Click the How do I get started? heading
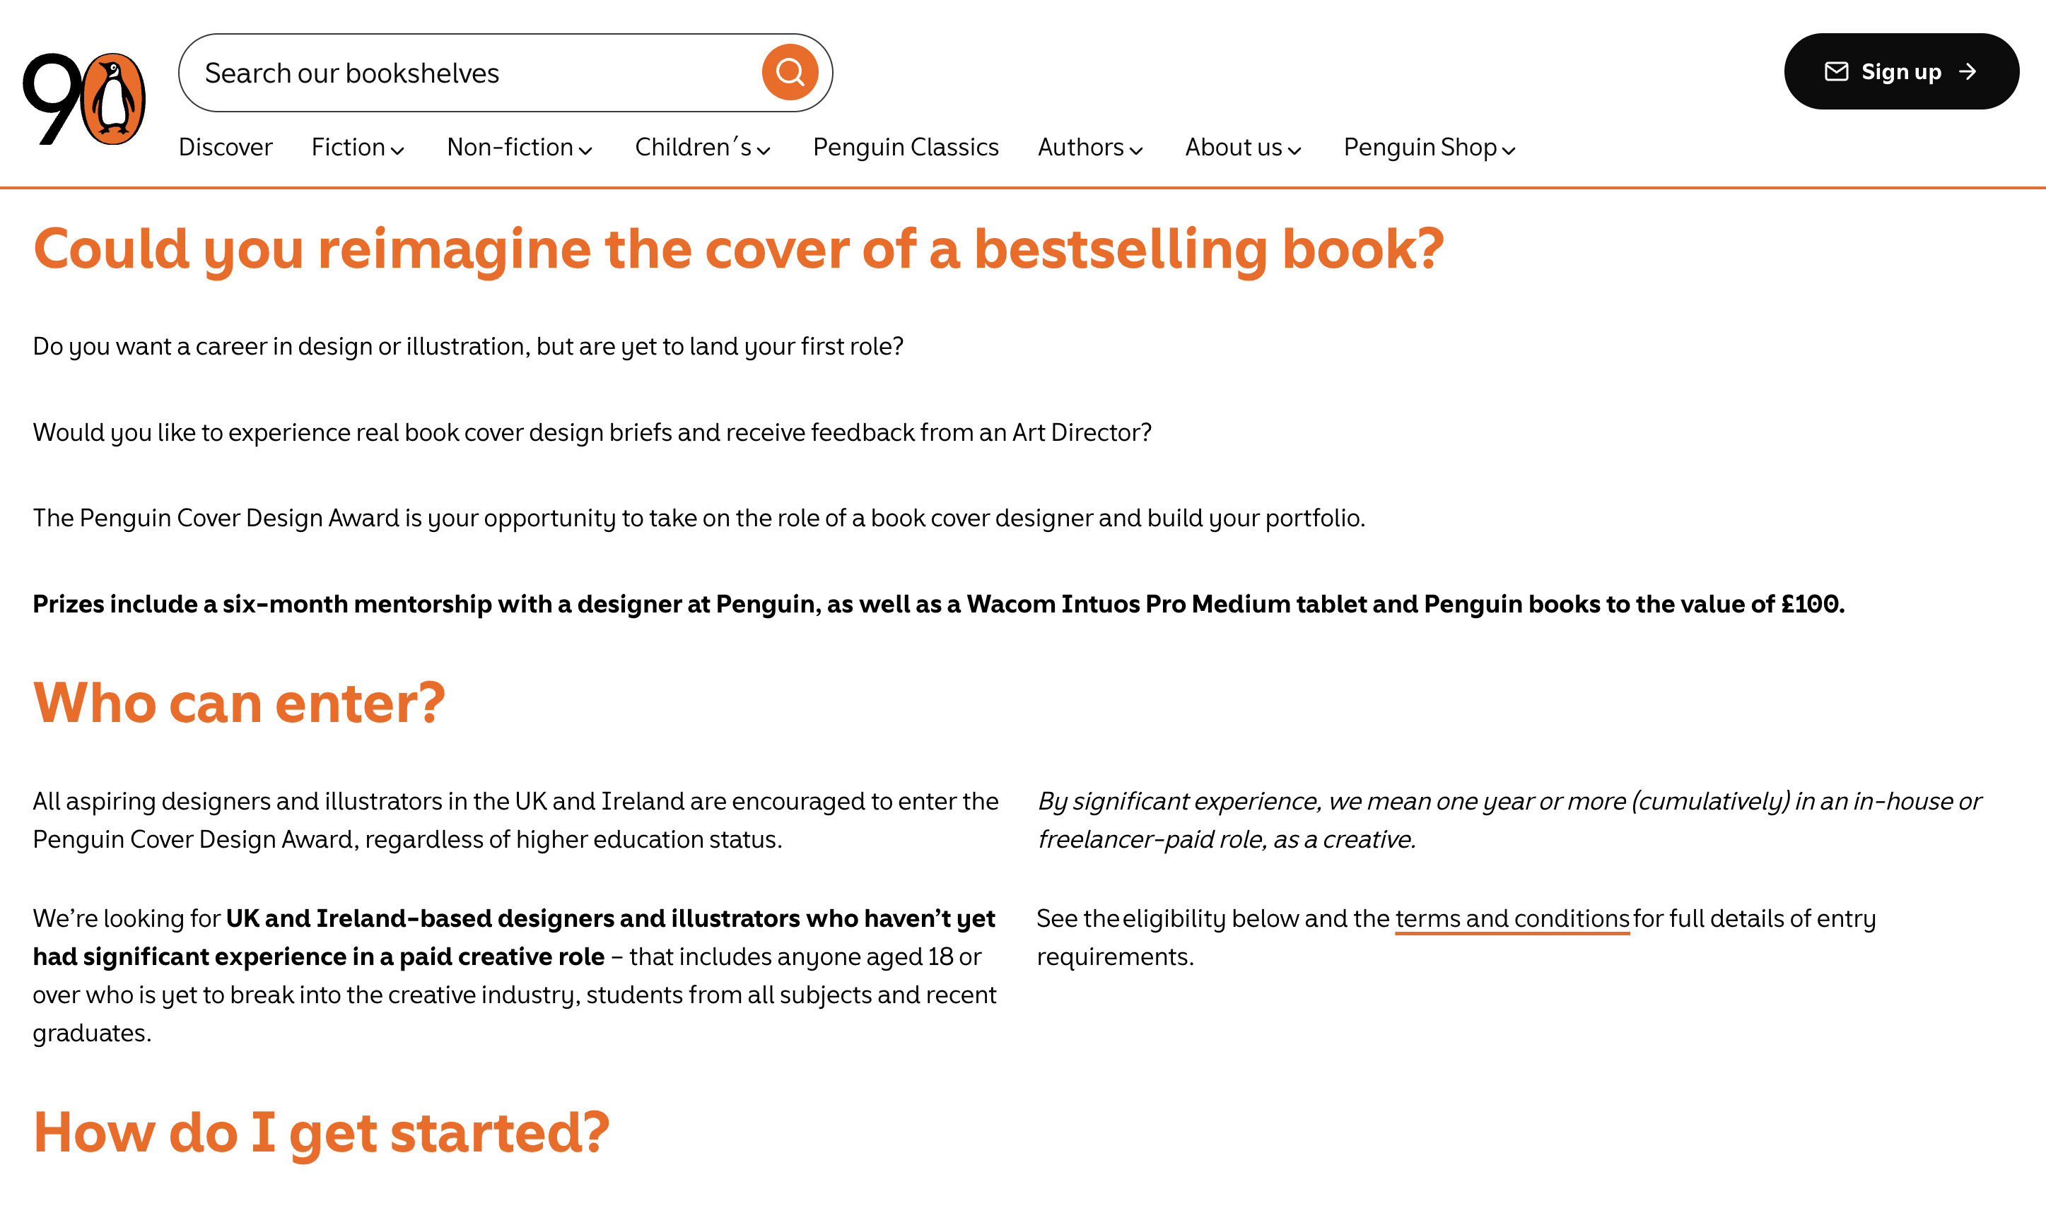The height and width of the screenshot is (1208, 2046). pos(321,1133)
